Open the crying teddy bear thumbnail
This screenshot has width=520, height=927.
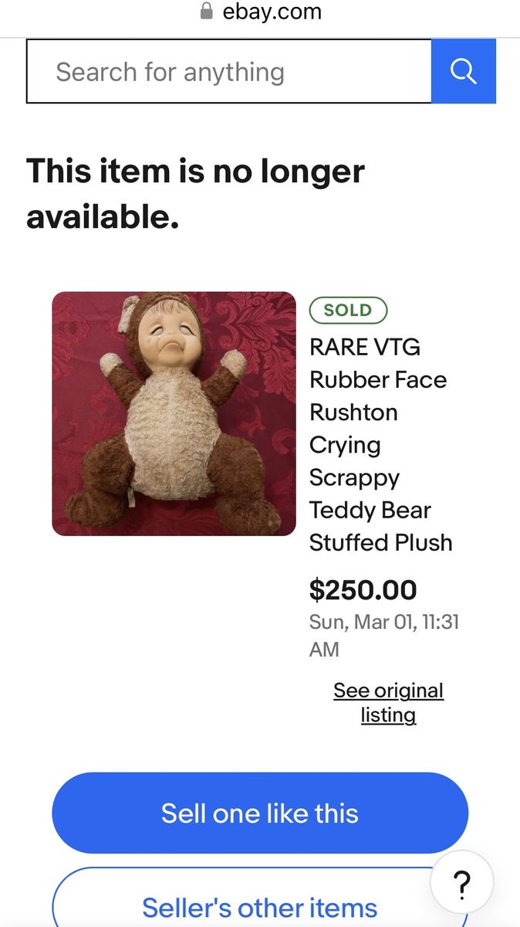pos(174,413)
